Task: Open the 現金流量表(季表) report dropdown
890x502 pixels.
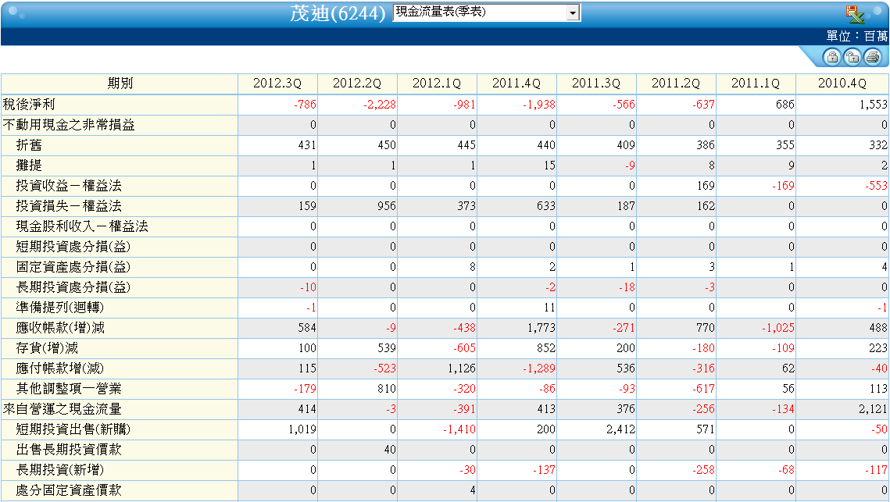Action: pos(487,12)
